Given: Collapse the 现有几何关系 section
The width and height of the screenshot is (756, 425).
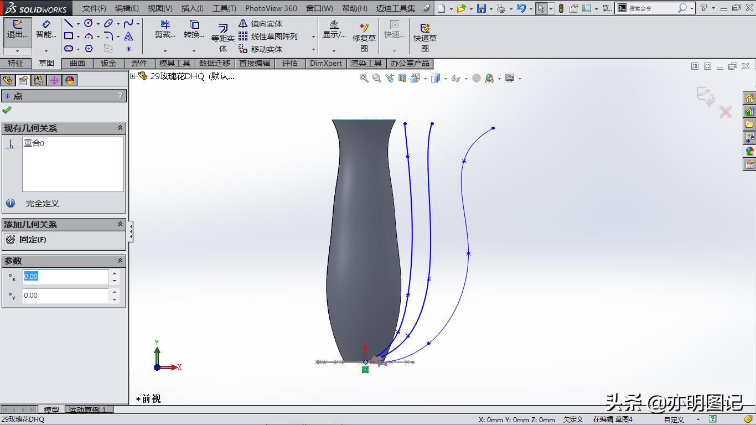Looking at the screenshot, I should coord(121,128).
